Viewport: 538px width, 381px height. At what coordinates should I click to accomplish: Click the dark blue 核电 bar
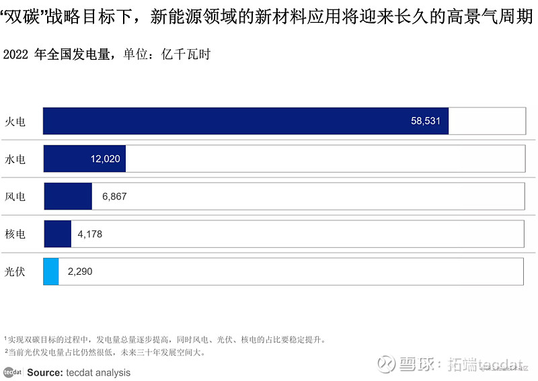pyautogui.click(x=58, y=234)
